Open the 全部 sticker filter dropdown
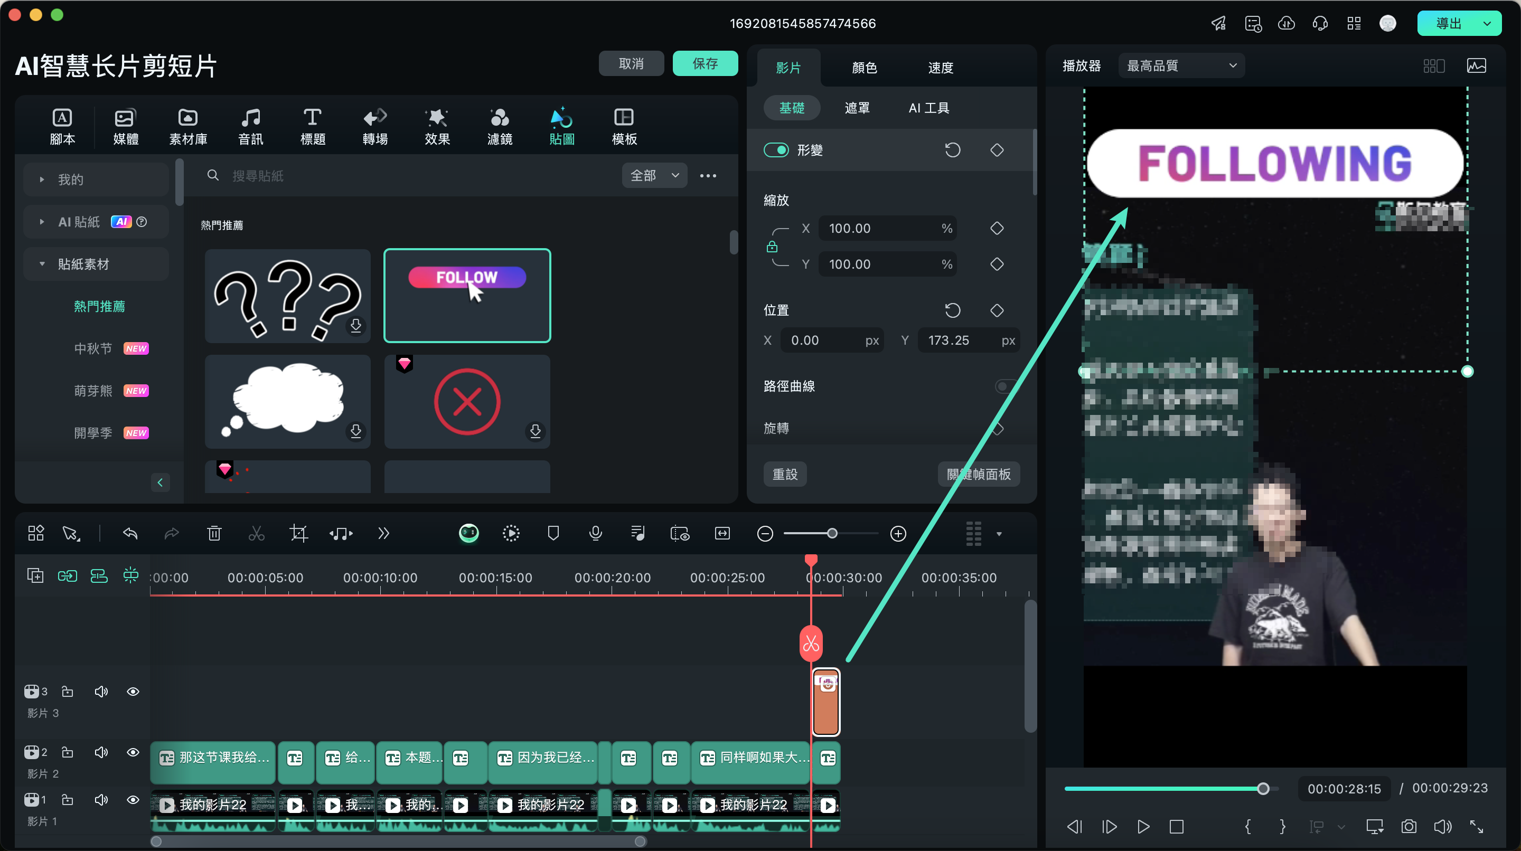The width and height of the screenshot is (1521, 851). [654, 175]
